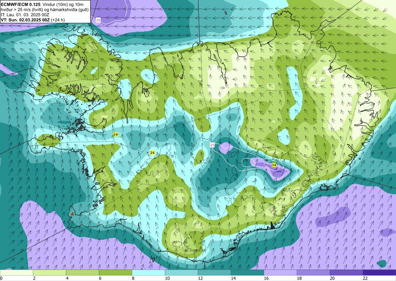
Task: Pick the 20–22 m/s violet legend swatch
Action: (346, 273)
